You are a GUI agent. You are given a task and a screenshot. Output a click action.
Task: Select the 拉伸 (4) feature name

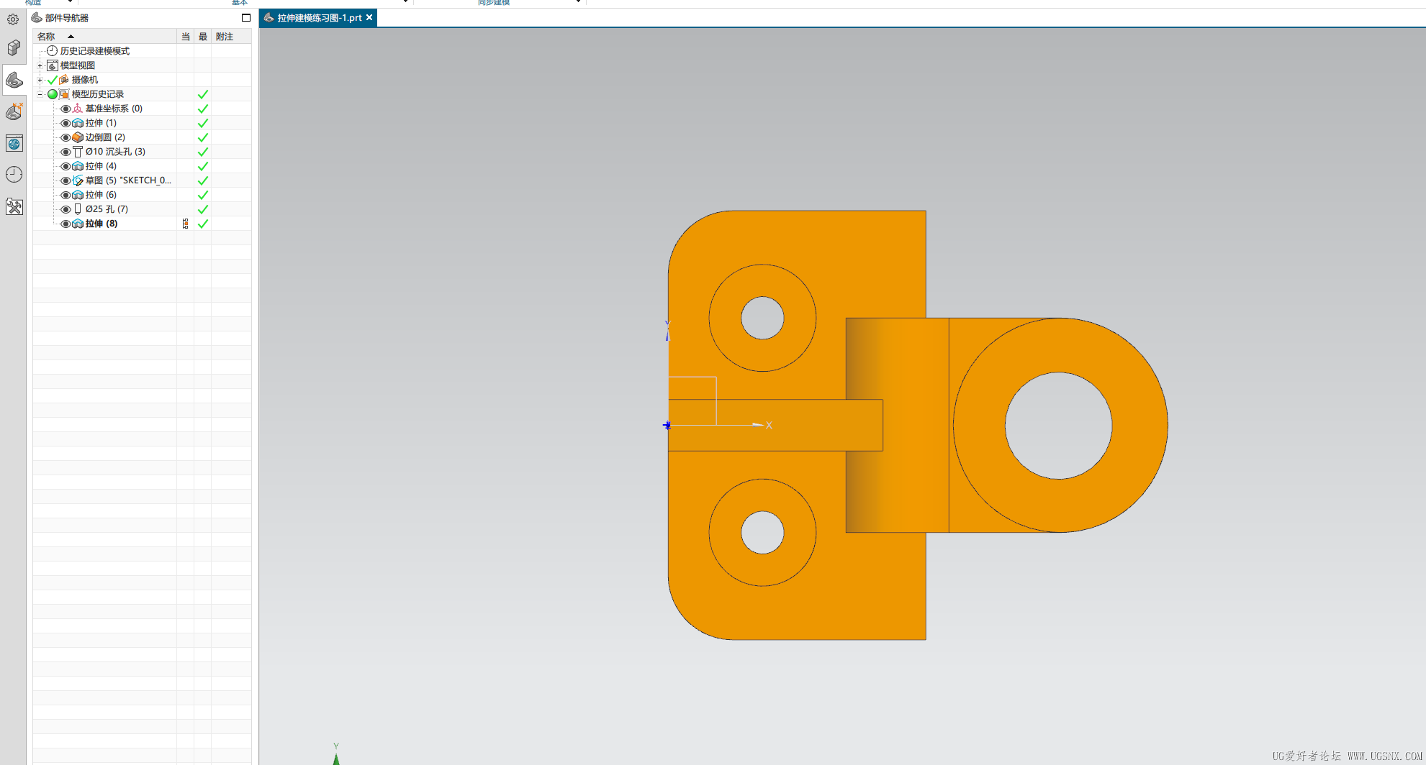click(101, 166)
